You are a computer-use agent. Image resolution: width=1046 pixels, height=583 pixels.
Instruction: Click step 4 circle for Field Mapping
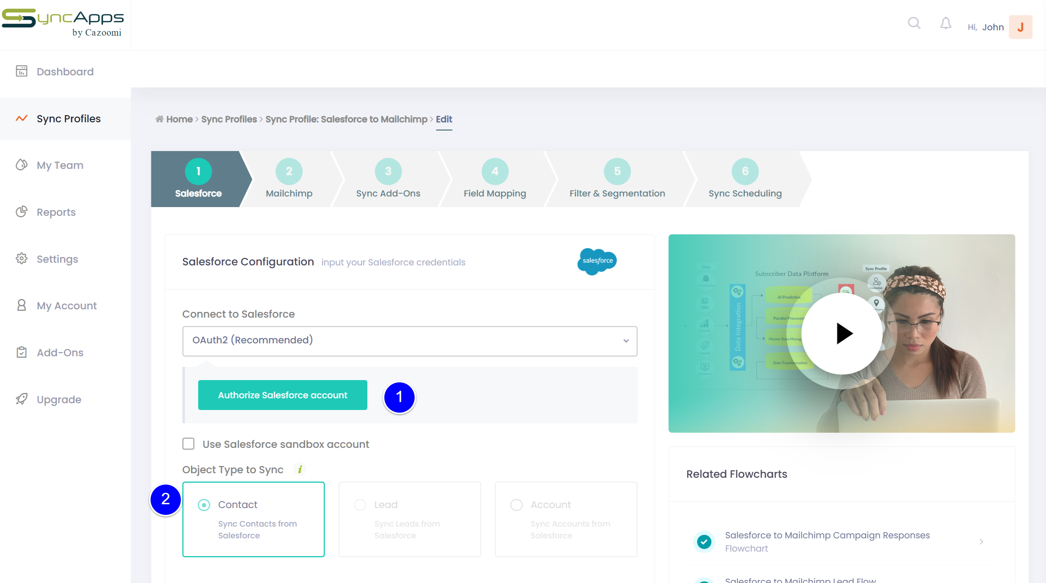point(495,171)
